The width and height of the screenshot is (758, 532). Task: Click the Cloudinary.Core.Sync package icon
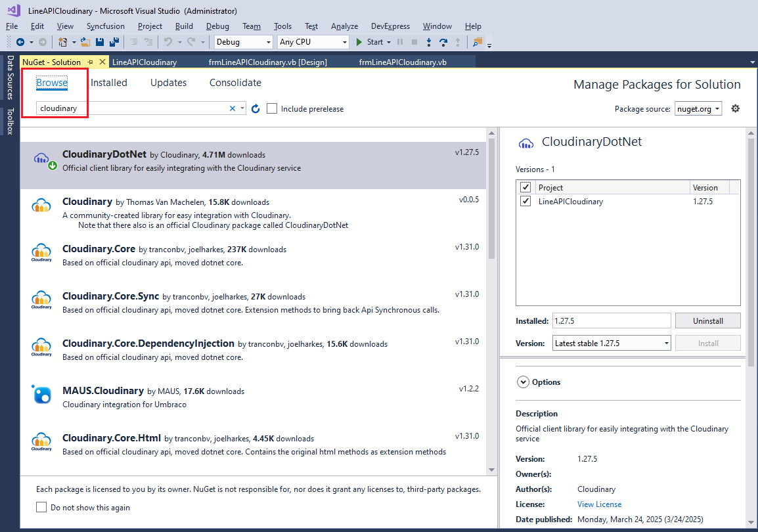[41, 300]
